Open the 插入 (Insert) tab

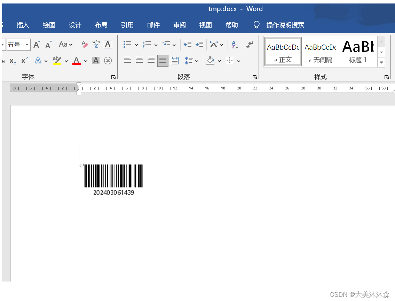[23, 25]
